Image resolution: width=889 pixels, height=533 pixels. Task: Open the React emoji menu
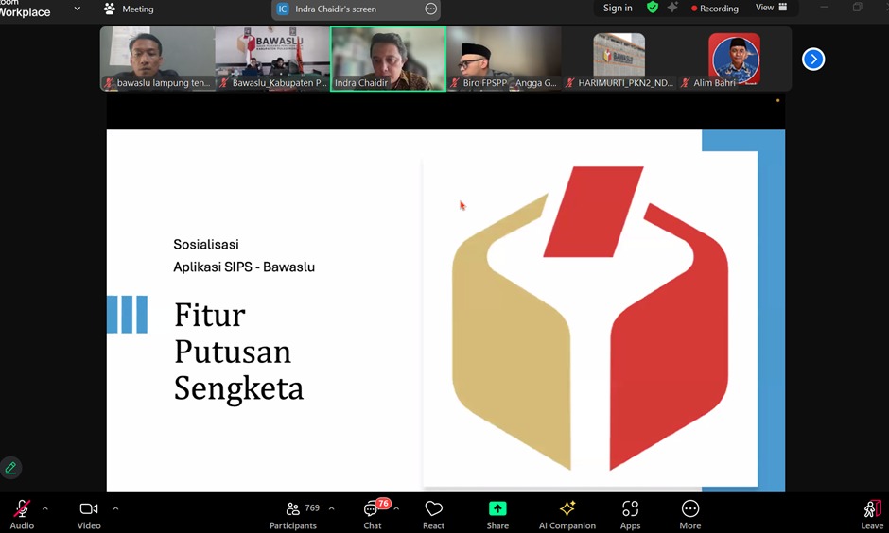pyautogui.click(x=434, y=514)
